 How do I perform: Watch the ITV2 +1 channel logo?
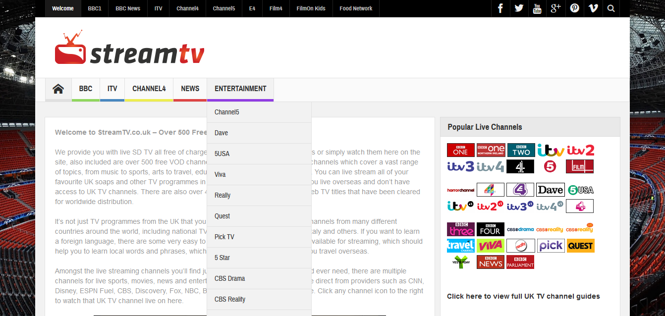(x=491, y=206)
